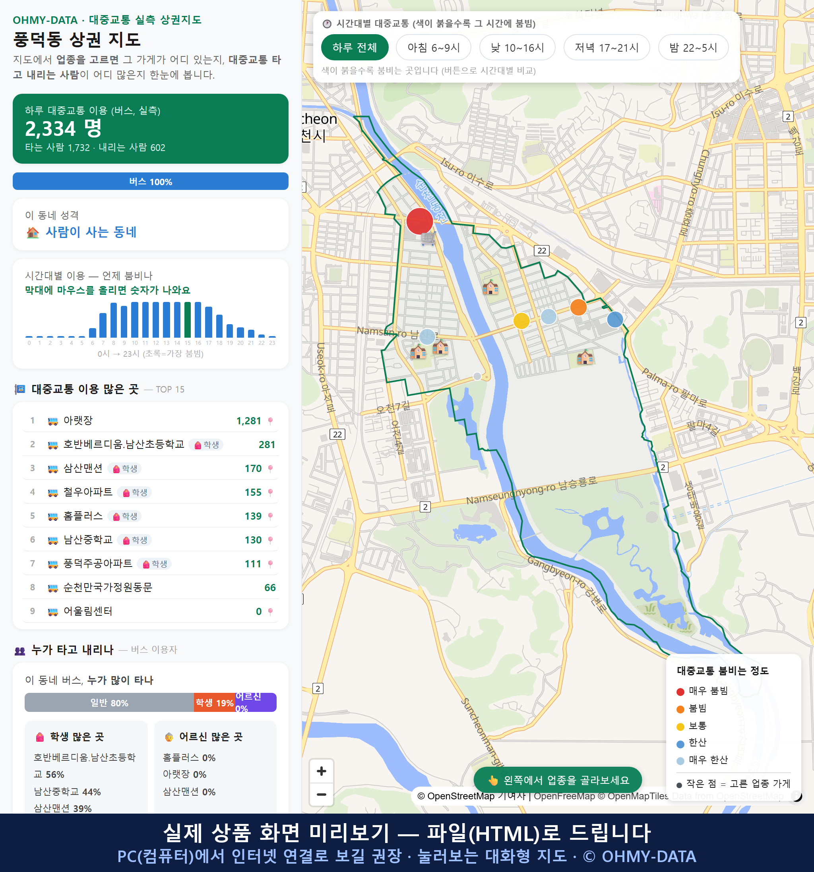
Task: Click the yellow 보통 legend swatch
Action: tap(680, 726)
